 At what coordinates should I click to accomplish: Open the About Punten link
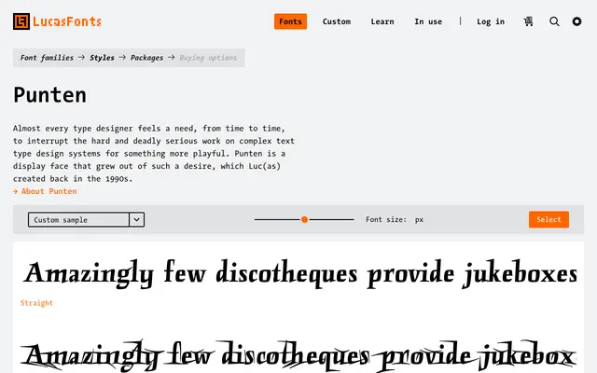[x=45, y=191]
